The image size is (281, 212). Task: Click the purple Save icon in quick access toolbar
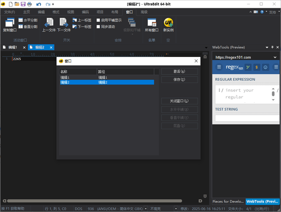pyautogui.click(x=23, y=4)
